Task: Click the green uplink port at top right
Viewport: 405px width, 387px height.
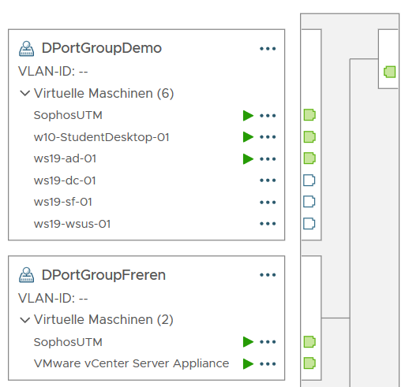Action: [x=390, y=72]
